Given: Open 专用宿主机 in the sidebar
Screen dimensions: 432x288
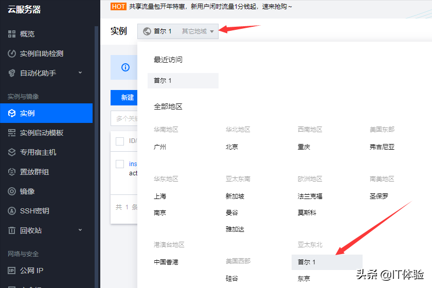Looking at the screenshot, I should (x=46, y=152).
